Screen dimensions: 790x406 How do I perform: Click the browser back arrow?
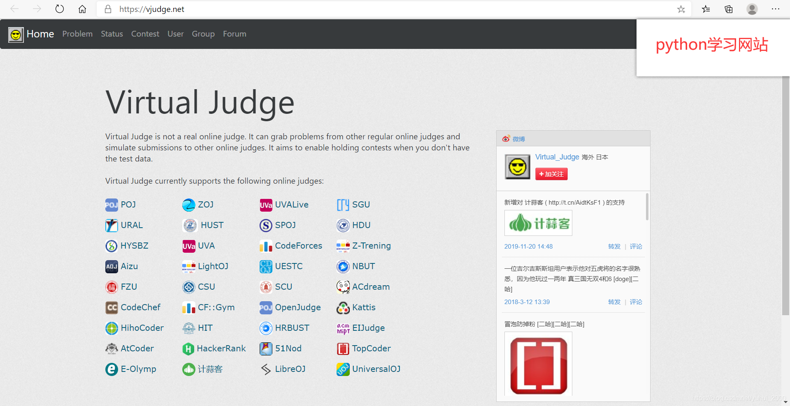point(14,9)
